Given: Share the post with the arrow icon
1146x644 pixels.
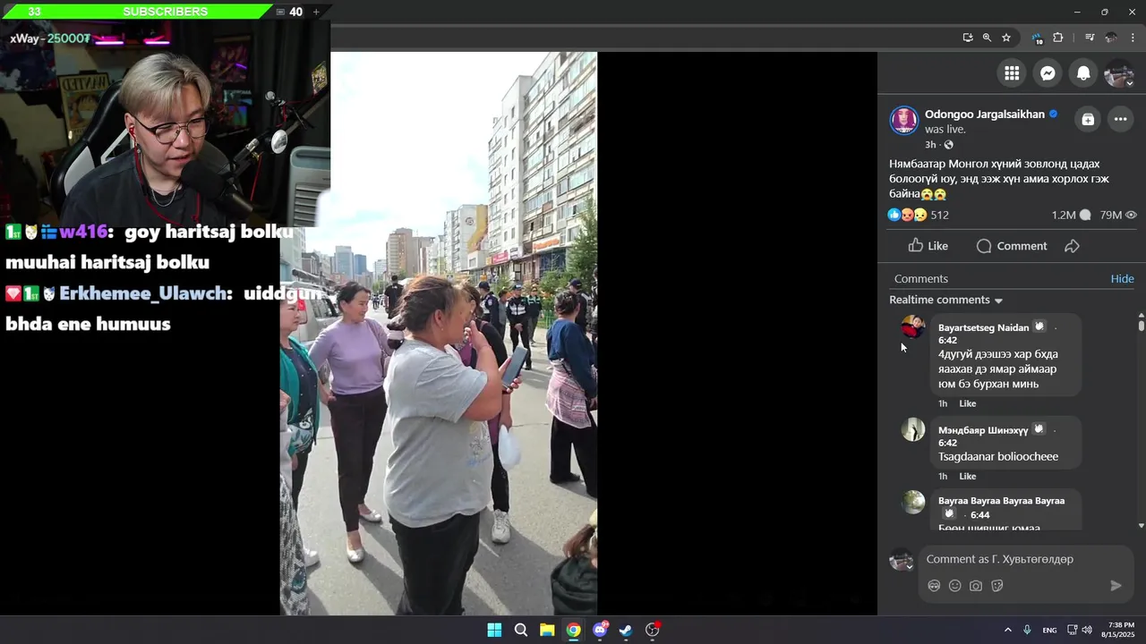Looking at the screenshot, I should click(1072, 246).
